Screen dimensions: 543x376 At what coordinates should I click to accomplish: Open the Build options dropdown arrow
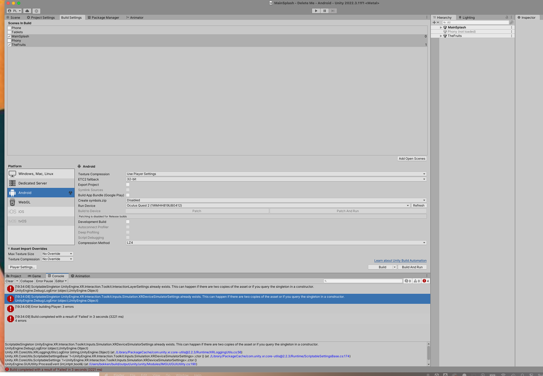[x=395, y=267]
